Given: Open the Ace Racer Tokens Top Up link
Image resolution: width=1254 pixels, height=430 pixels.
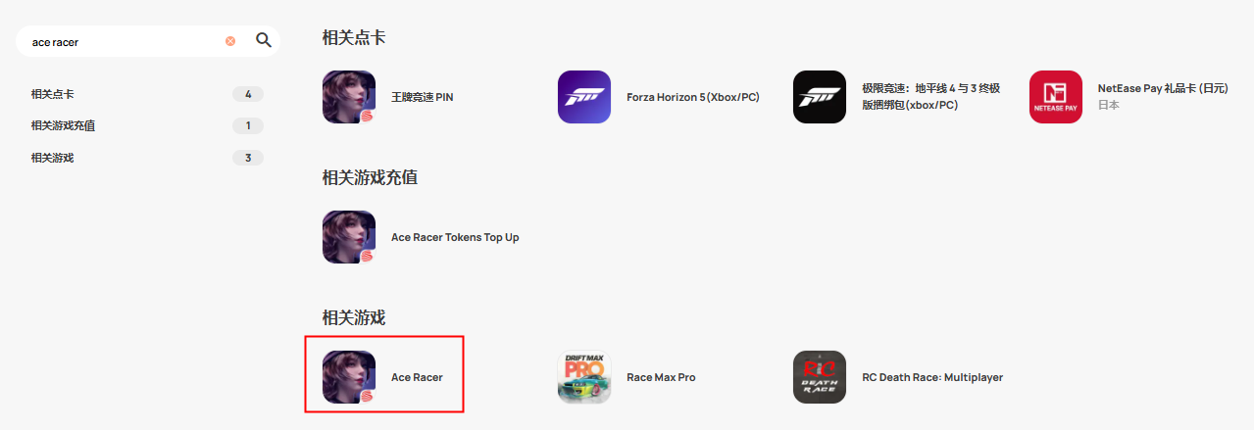Looking at the screenshot, I should (x=455, y=237).
